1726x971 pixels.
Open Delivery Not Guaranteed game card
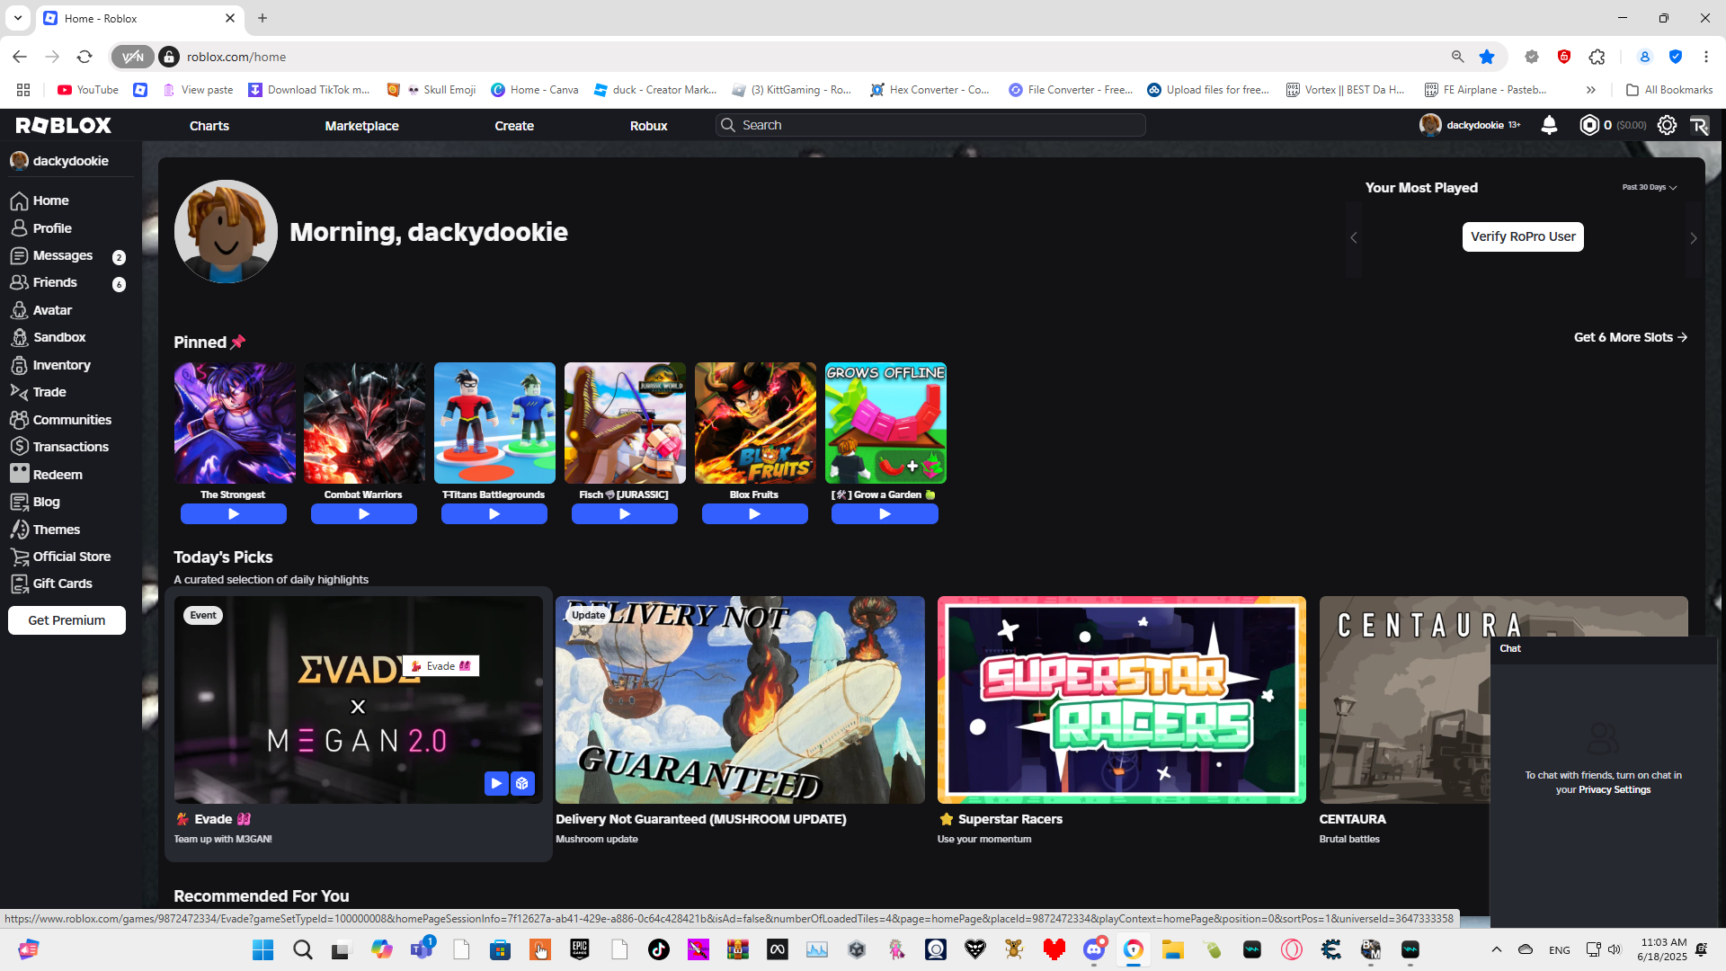click(x=740, y=699)
